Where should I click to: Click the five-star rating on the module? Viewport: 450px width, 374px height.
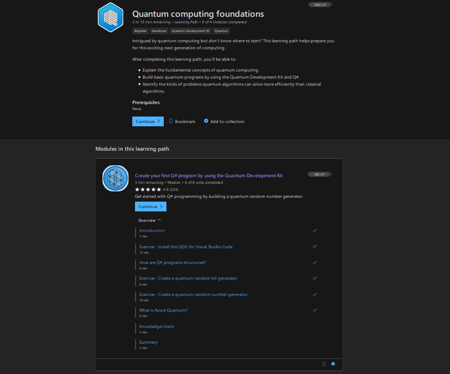coord(148,190)
